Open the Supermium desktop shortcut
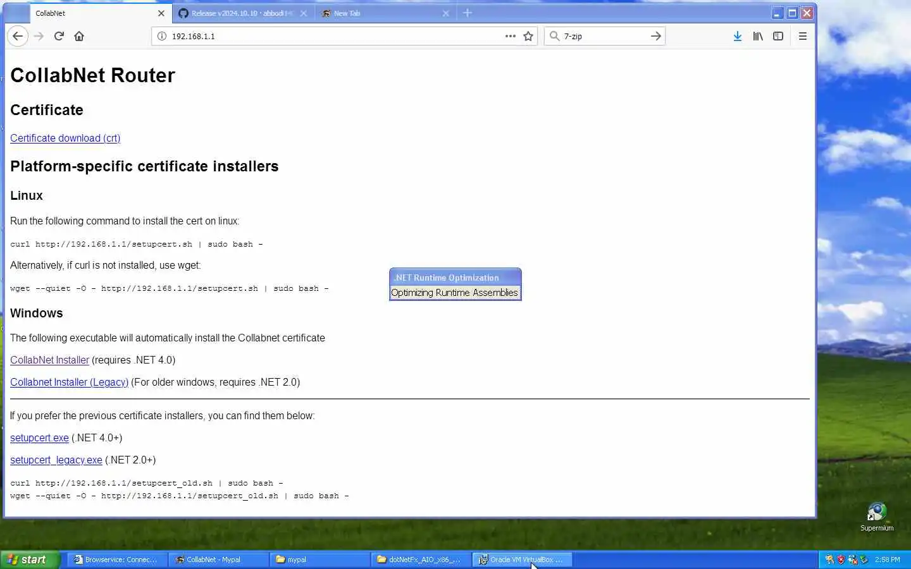Viewport: 911px width, 569px height. pyautogui.click(x=877, y=517)
